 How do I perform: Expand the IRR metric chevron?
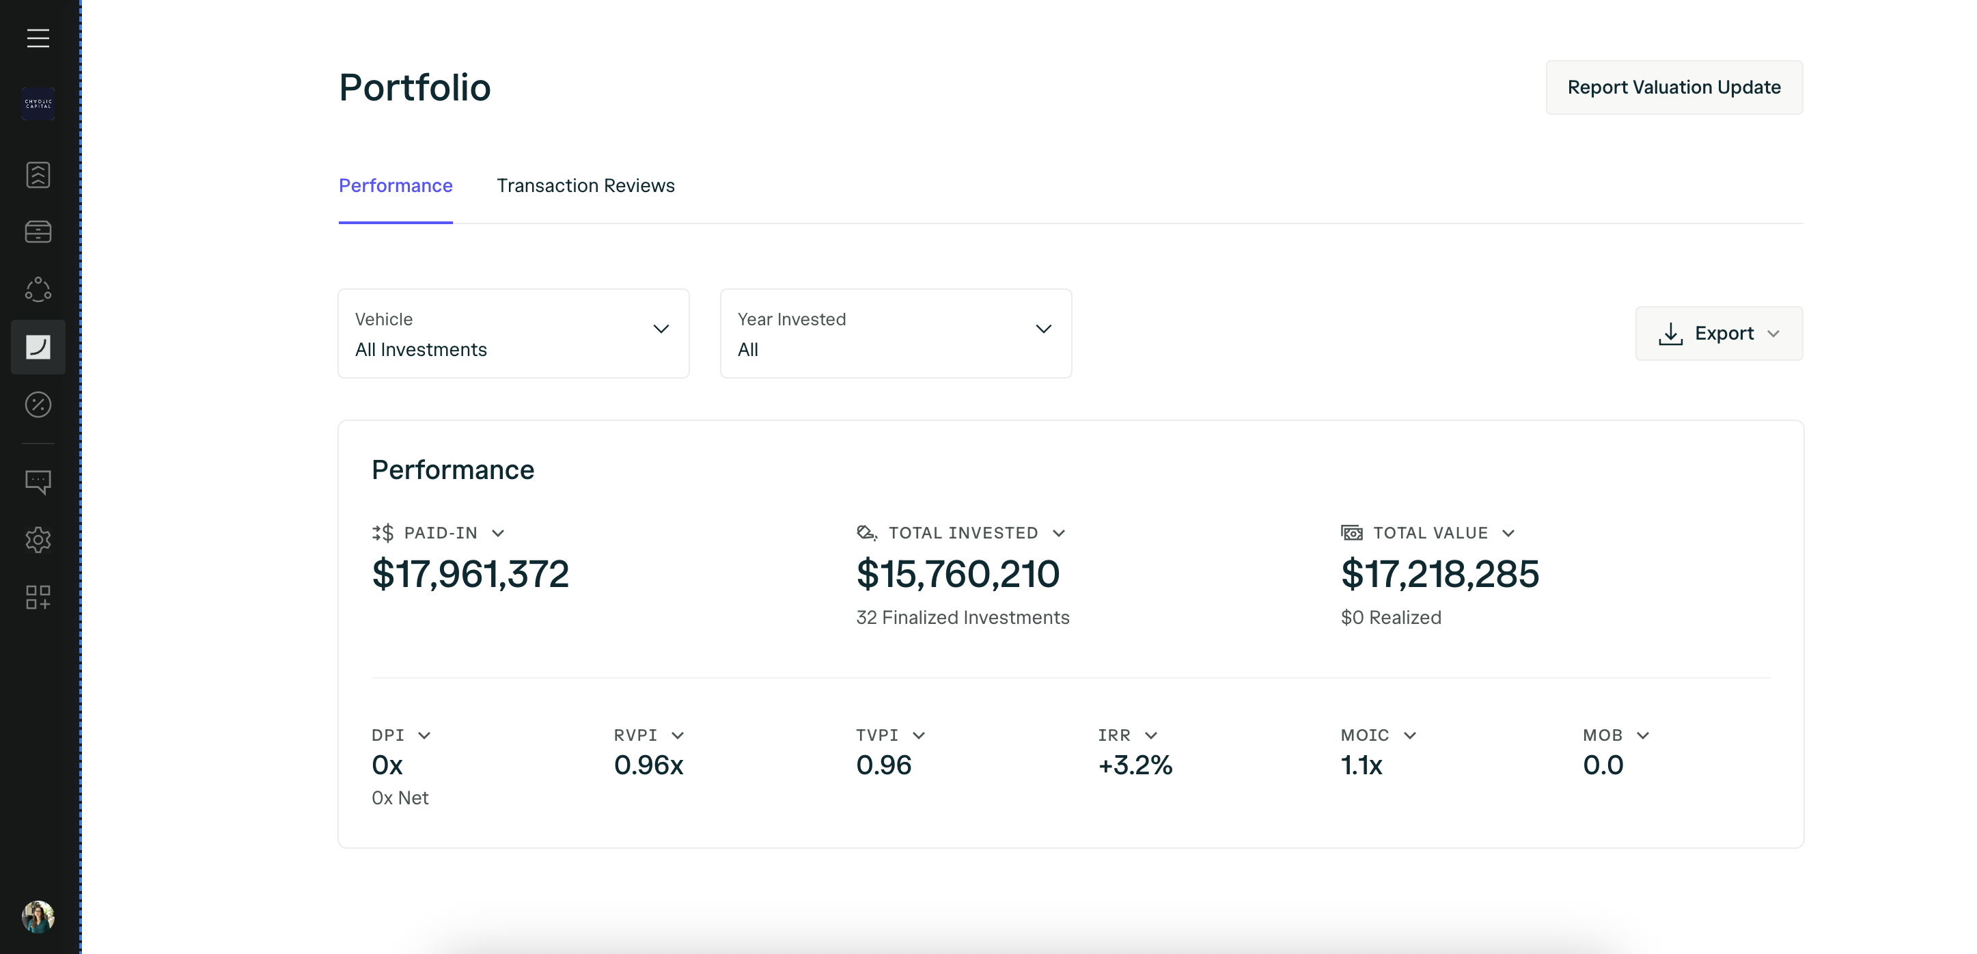click(x=1150, y=735)
